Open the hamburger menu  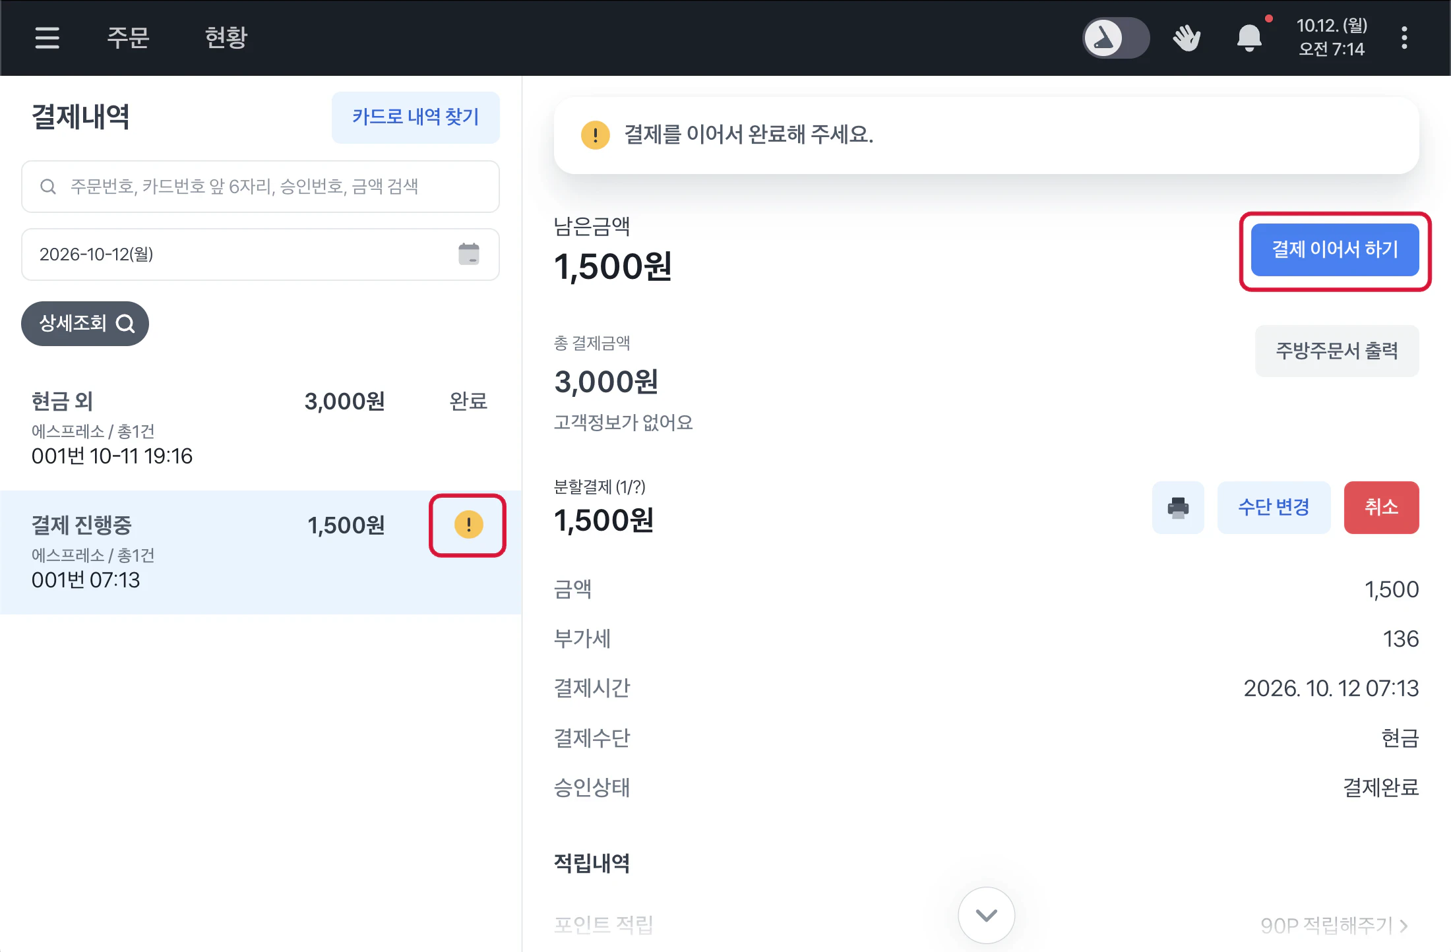[47, 38]
